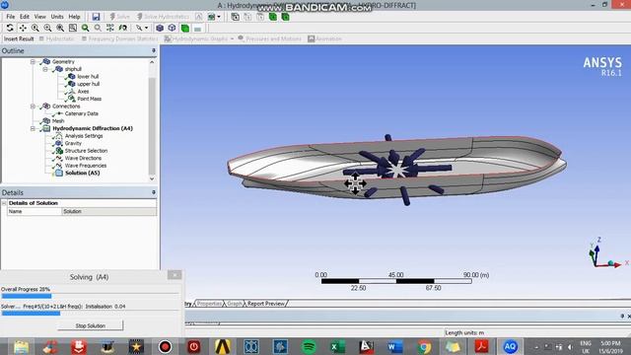
Task: Pin the Details panel
Action: click(154, 192)
